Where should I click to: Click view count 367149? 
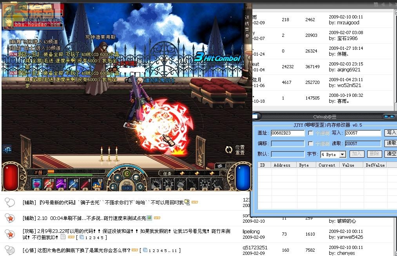pyautogui.click(x=312, y=67)
